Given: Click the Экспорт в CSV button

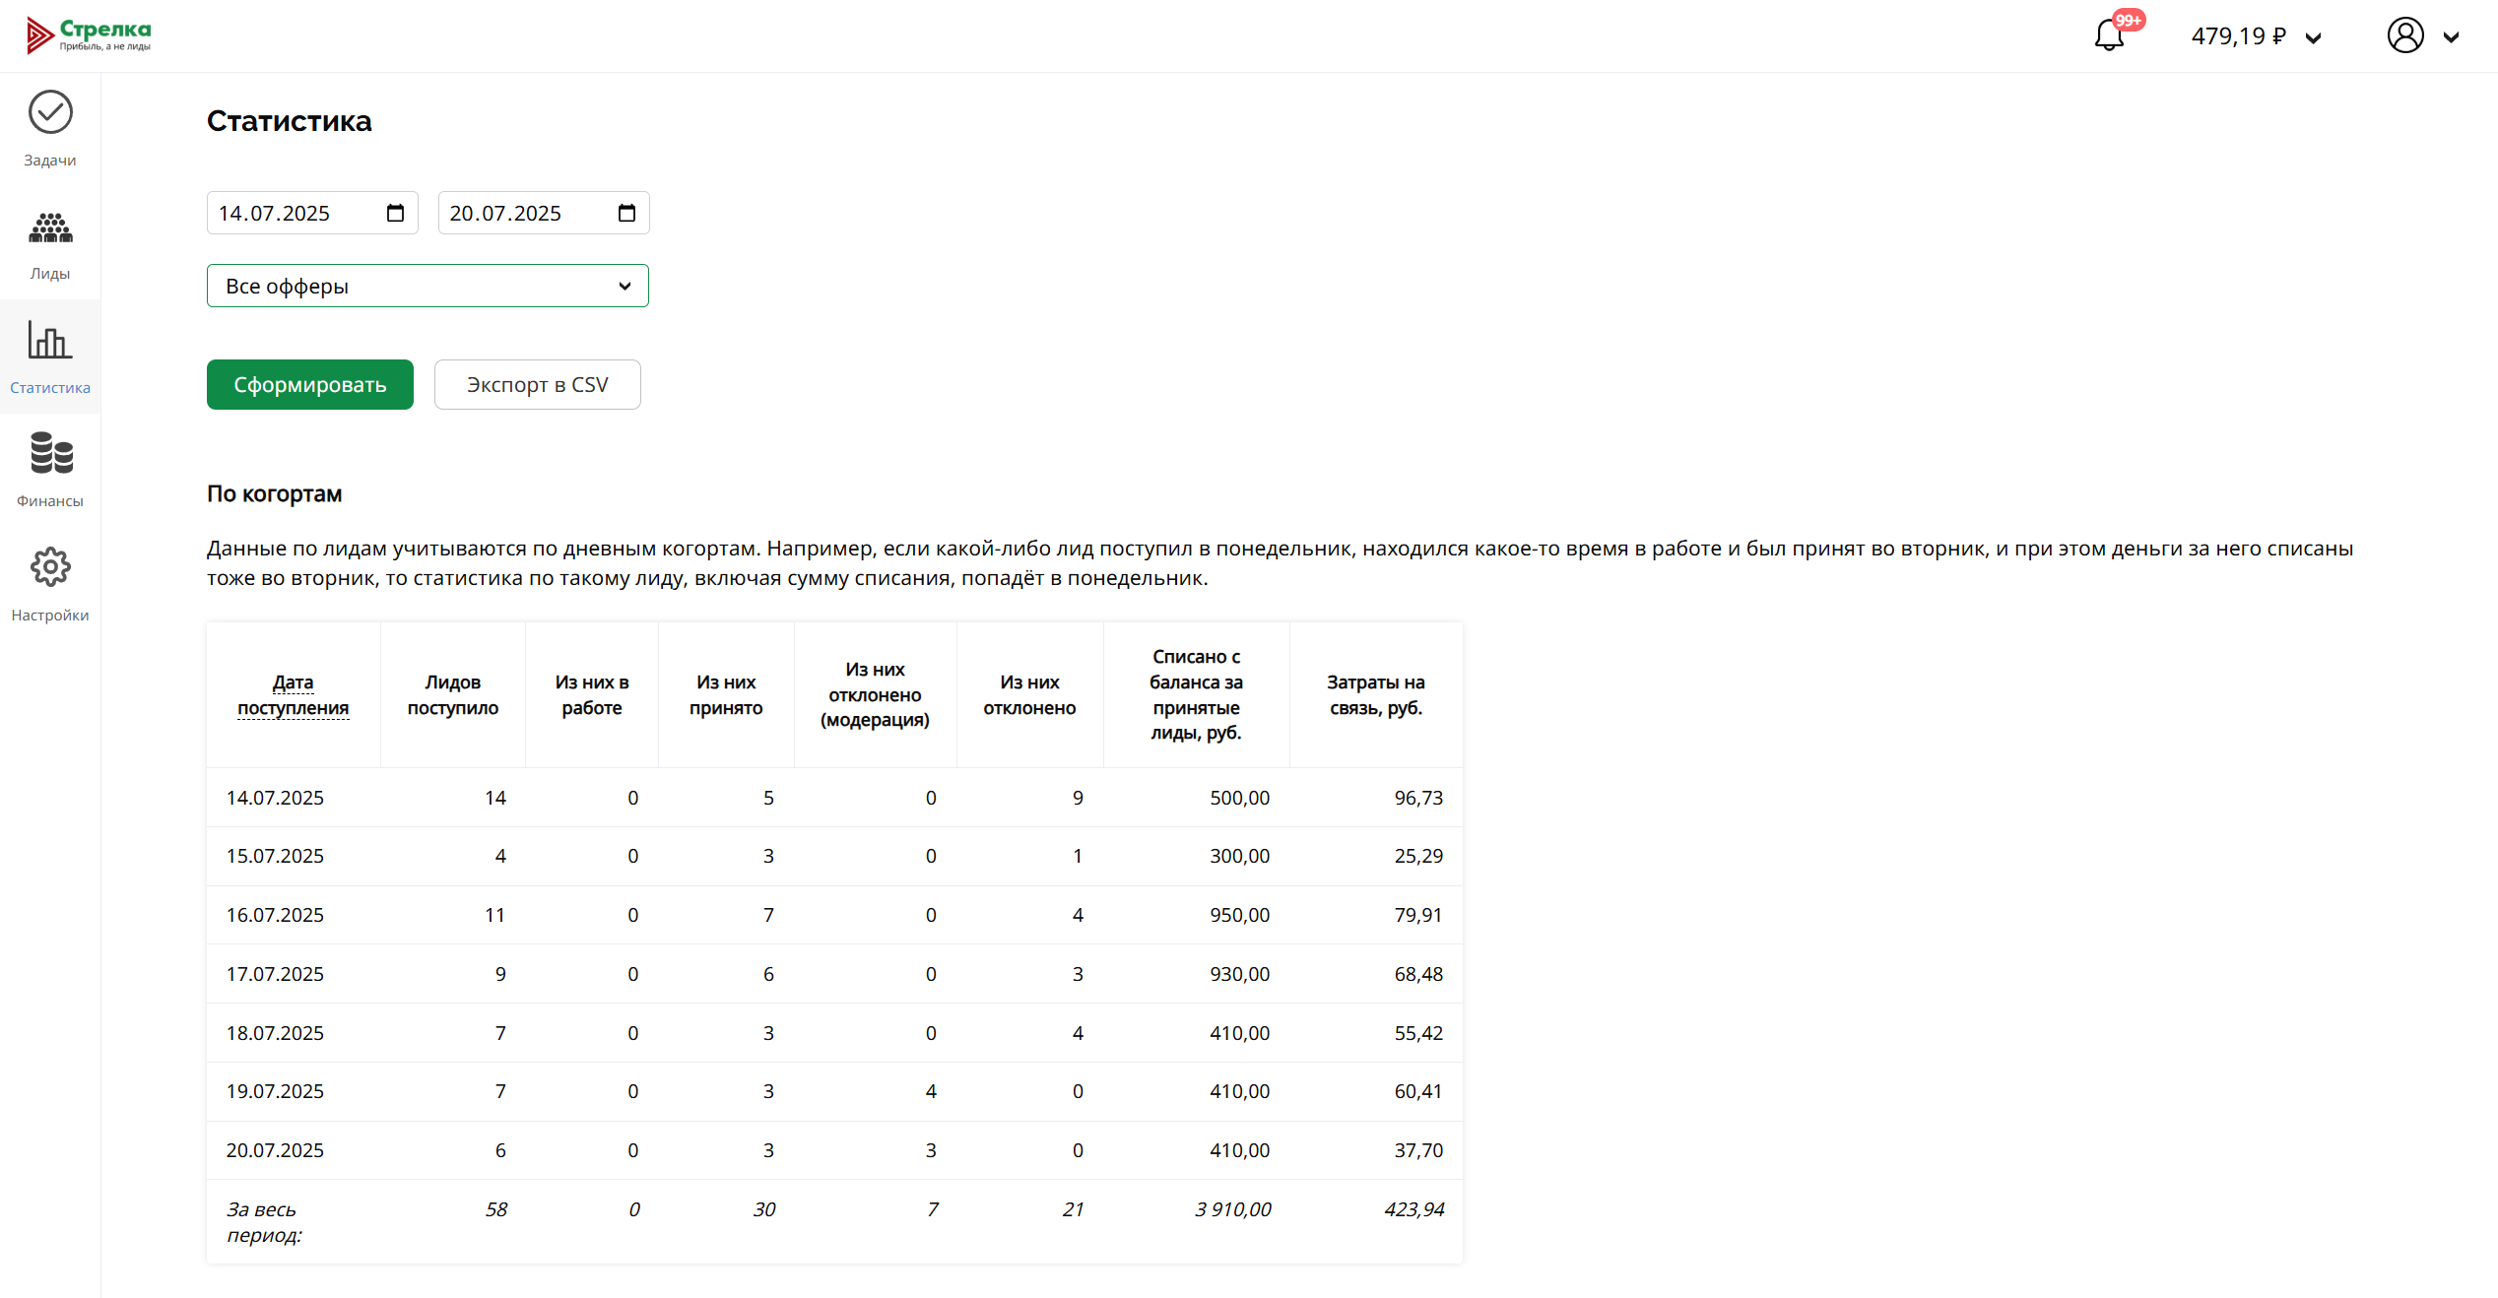Looking at the screenshot, I should [537, 385].
